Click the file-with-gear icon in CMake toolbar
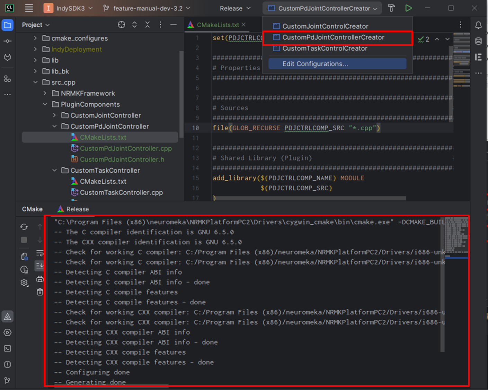This screenshot has width=488, height=390. (x=24, y=256)
